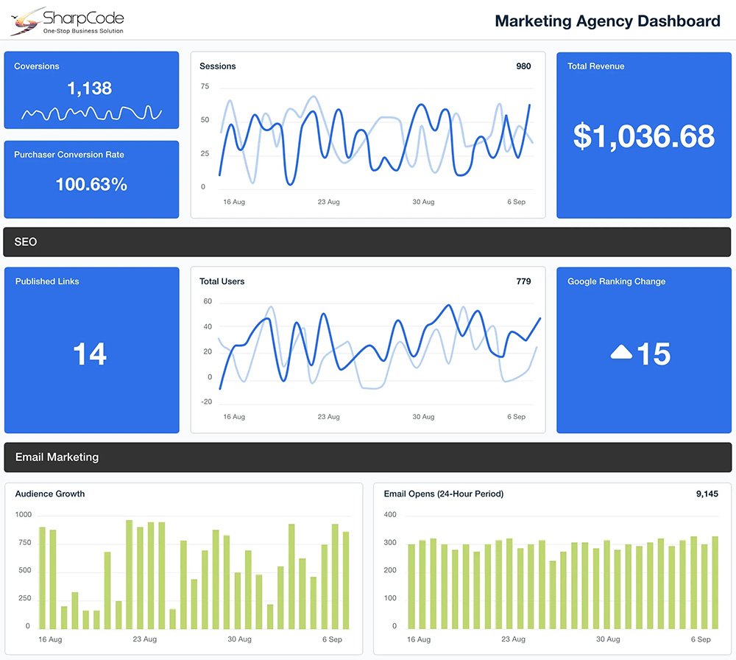The image size is (736, 660).
Task: Select 6 Sep on Email Opens axis
Action: [701, 639]
